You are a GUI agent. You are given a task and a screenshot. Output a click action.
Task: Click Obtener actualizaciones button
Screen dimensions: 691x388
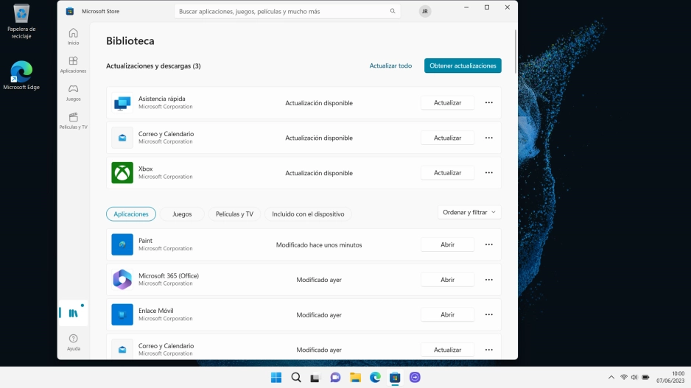[463, 66]
